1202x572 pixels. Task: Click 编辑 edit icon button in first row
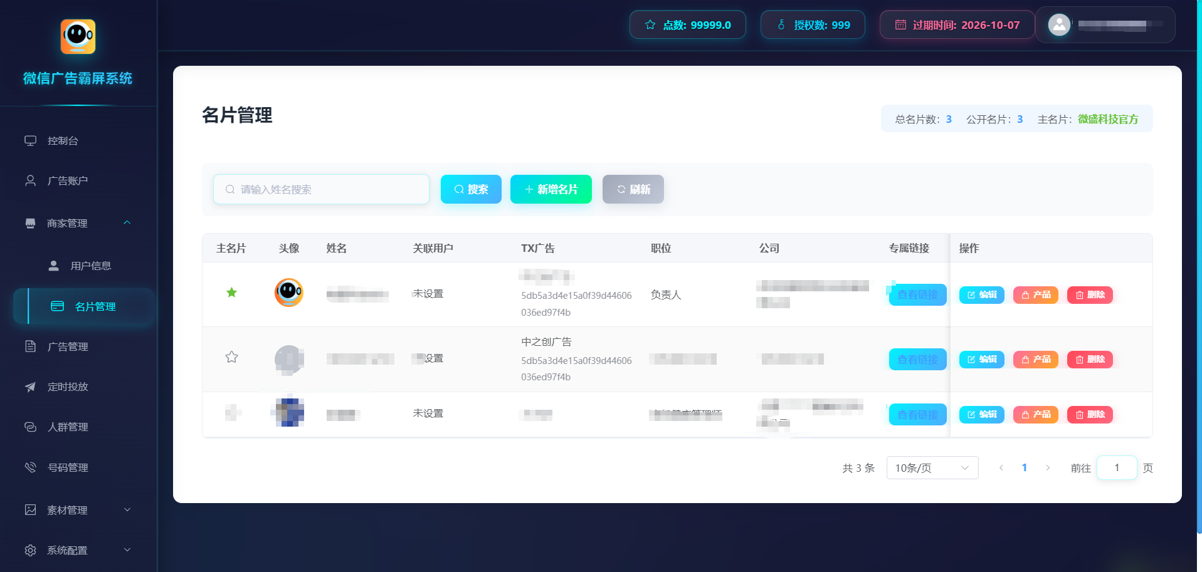click(981, 295)
